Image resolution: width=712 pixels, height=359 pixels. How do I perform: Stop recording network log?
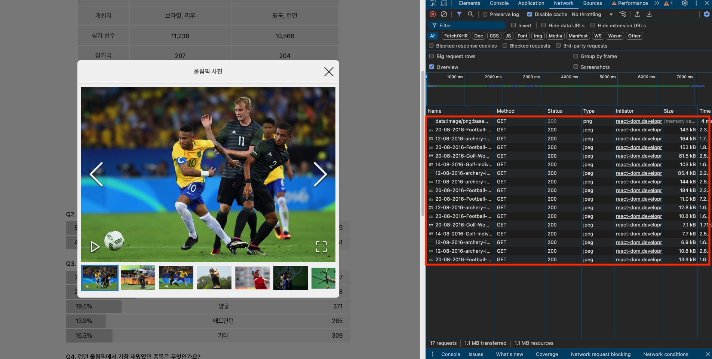click(x=433, y=14)
